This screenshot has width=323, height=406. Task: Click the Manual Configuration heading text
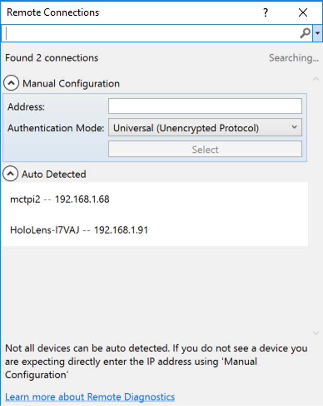point(71,84)
